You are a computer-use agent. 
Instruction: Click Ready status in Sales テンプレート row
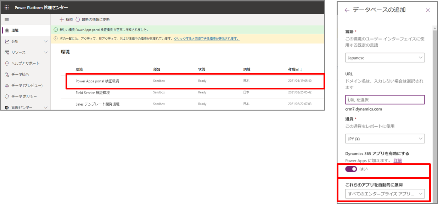click(x=202, y=104)
